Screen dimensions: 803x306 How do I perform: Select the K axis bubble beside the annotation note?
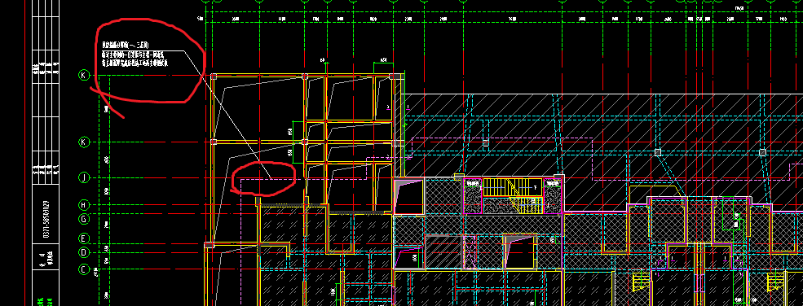tap(84, 75)
